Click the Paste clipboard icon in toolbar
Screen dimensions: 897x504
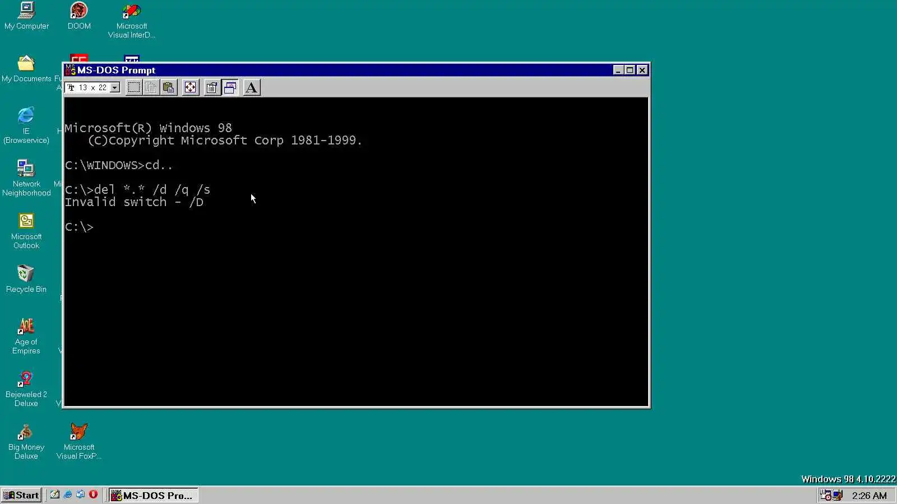pyautogui.click(x=168, y=87)
